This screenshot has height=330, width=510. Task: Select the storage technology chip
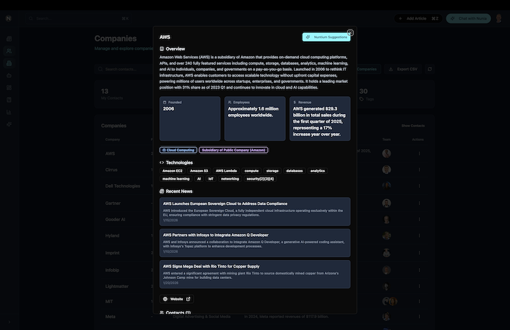coord(273,171)
